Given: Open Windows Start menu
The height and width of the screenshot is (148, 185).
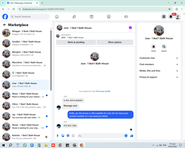Looking at the screenshot, I should pyautogui.click(x=3, y=145).
